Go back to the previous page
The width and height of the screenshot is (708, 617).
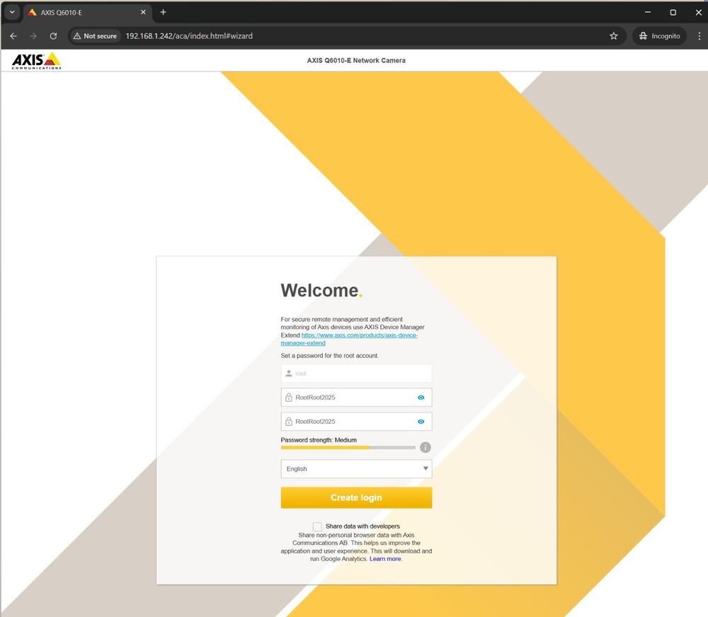point(13,36)
